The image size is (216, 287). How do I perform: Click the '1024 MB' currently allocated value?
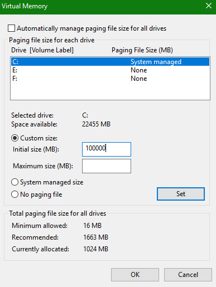click(95, 249)
